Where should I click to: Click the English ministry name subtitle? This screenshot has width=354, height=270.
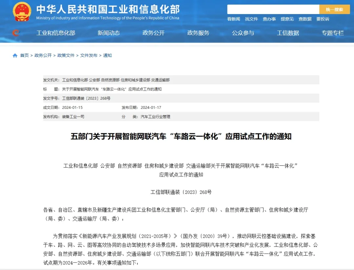coord(108,18)
